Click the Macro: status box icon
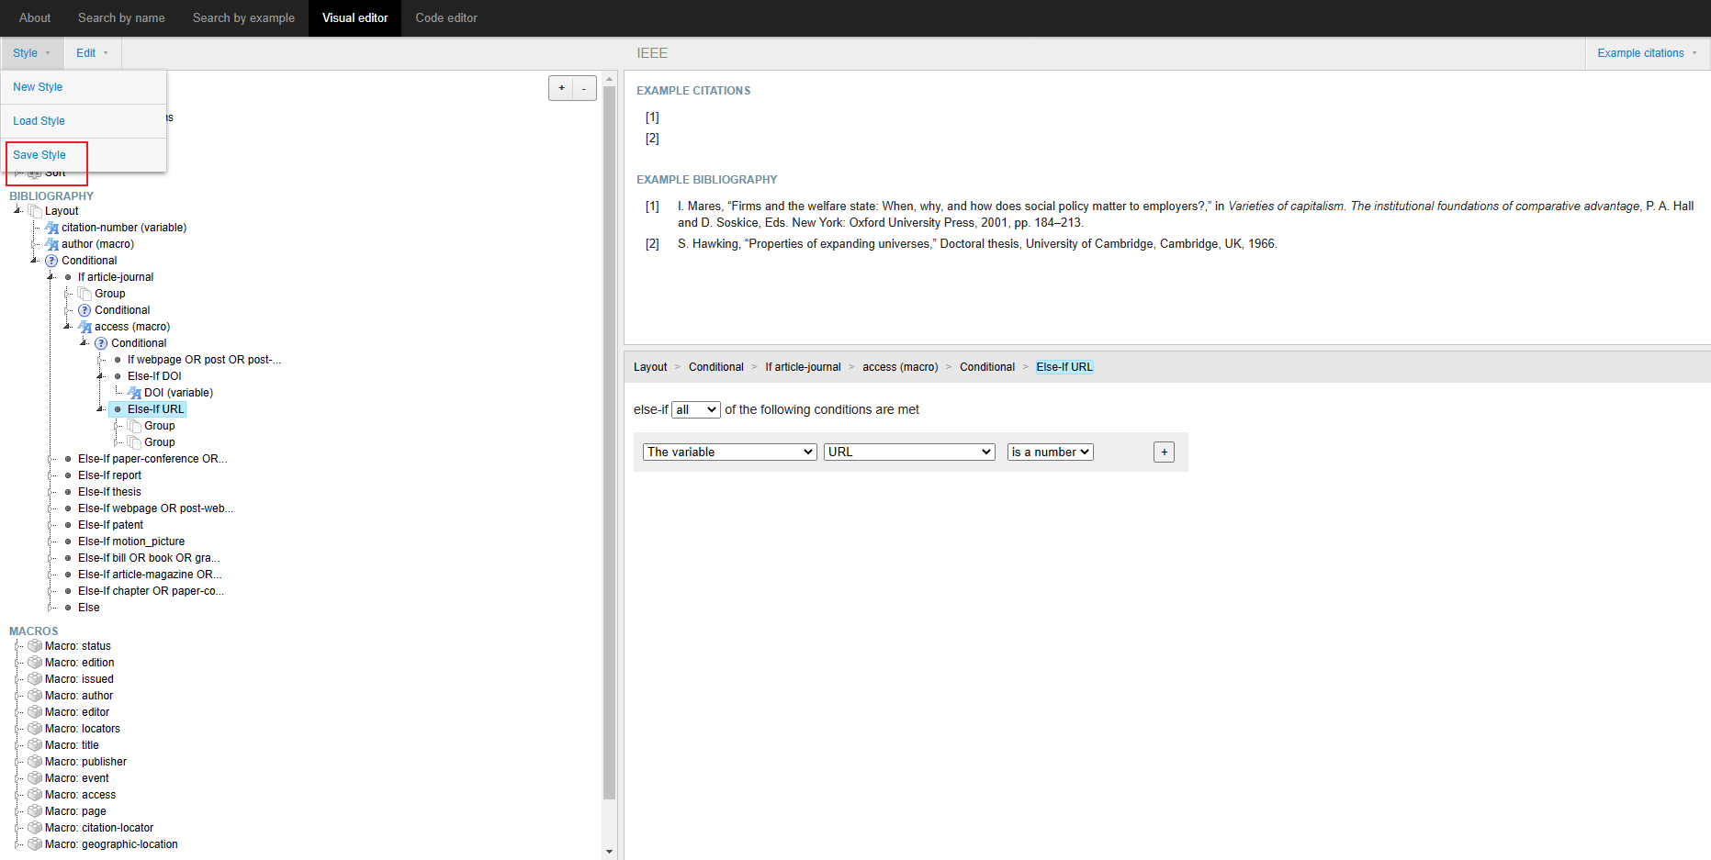Viewport: 1711px width, 860px height. click(35, 646)
